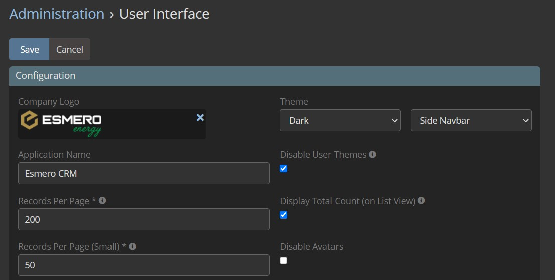The height and width of the screenshot is (280, 555).
Task: Click the Records Per Page info icon
Action: [x=102, y=200]
